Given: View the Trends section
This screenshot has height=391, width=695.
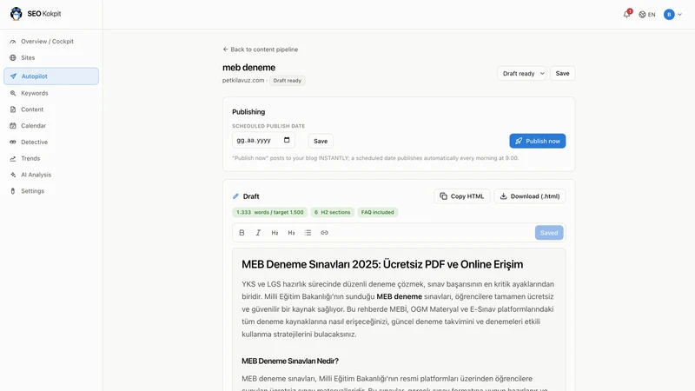Looking at the screenshot, I should point(51,158).
